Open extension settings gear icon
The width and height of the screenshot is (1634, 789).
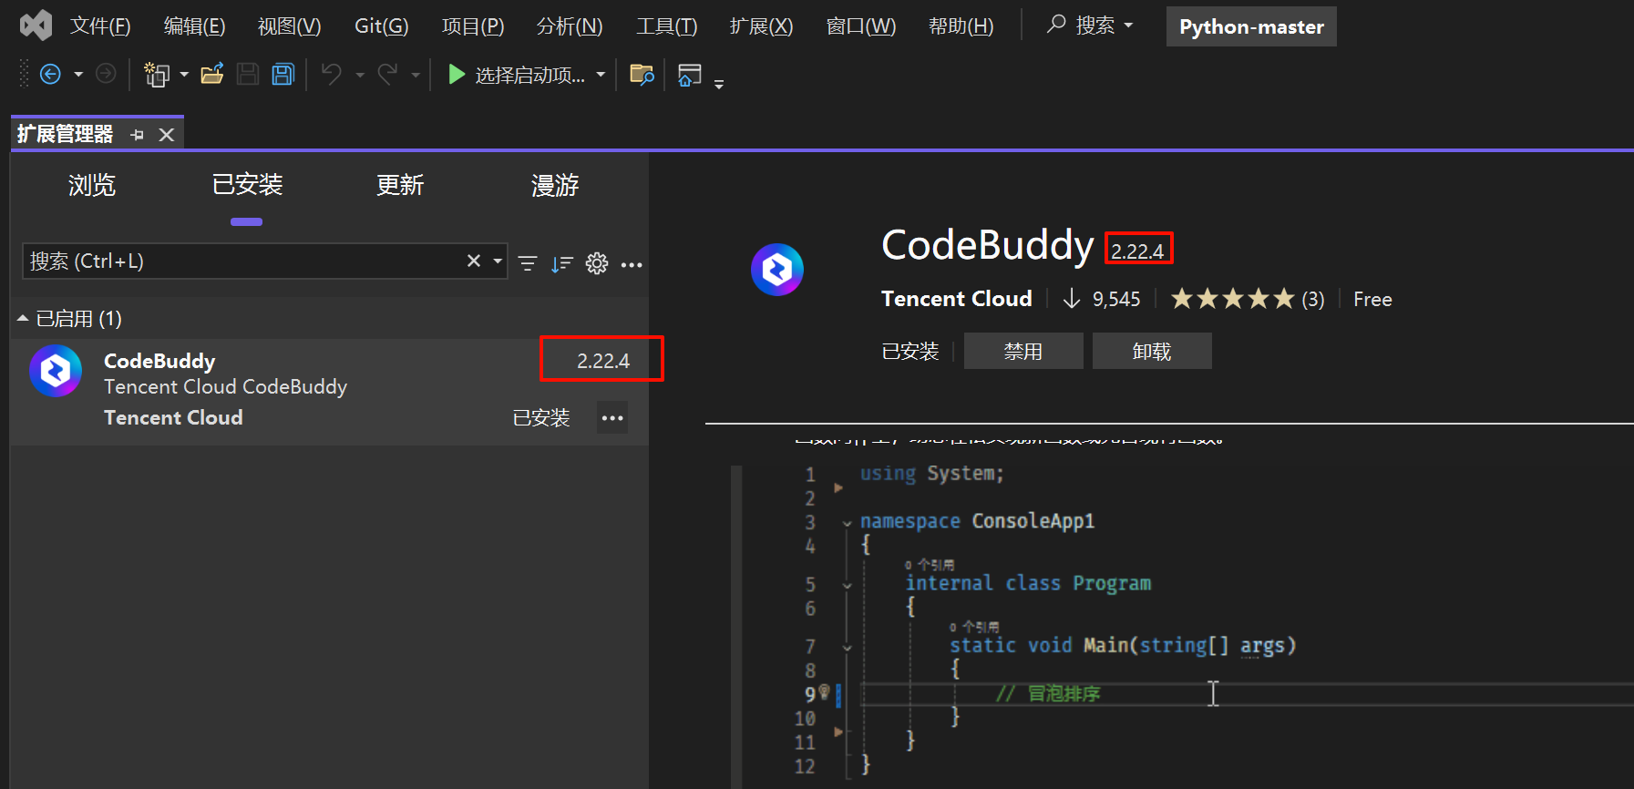(597, 263)
